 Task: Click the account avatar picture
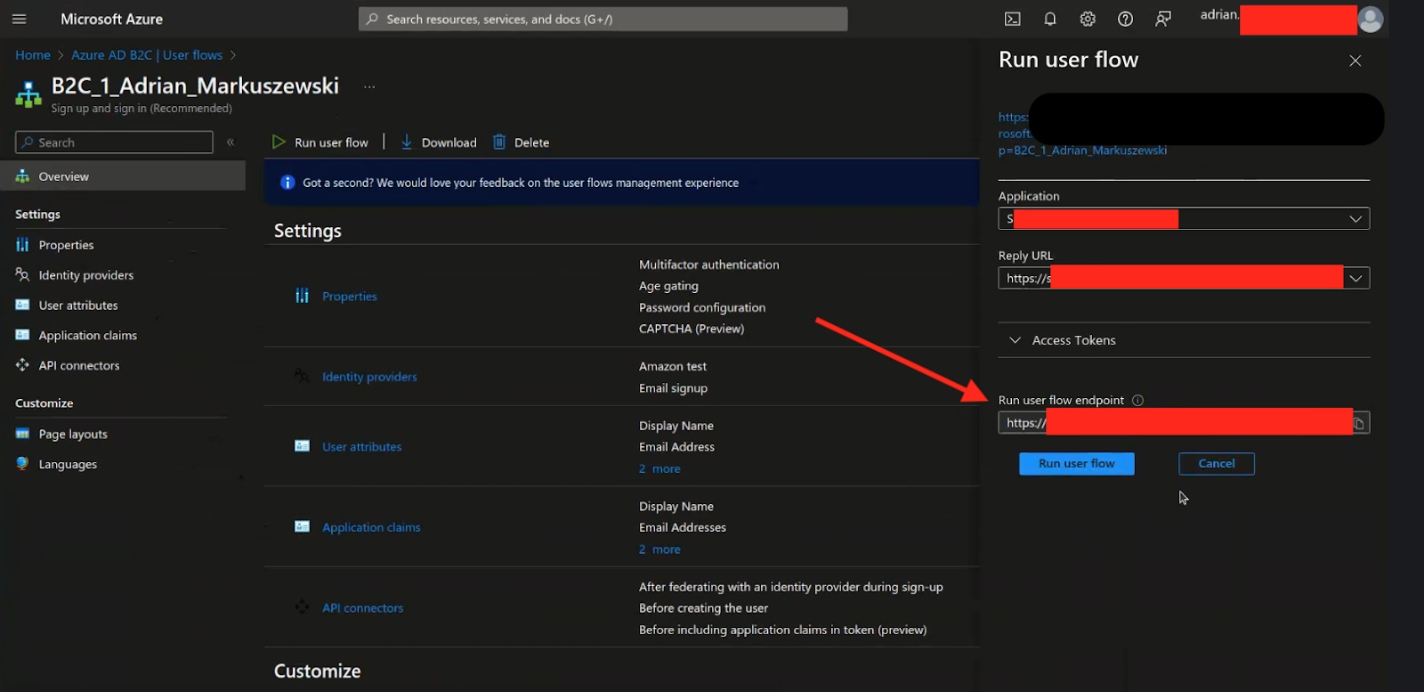click(1371, 19)
